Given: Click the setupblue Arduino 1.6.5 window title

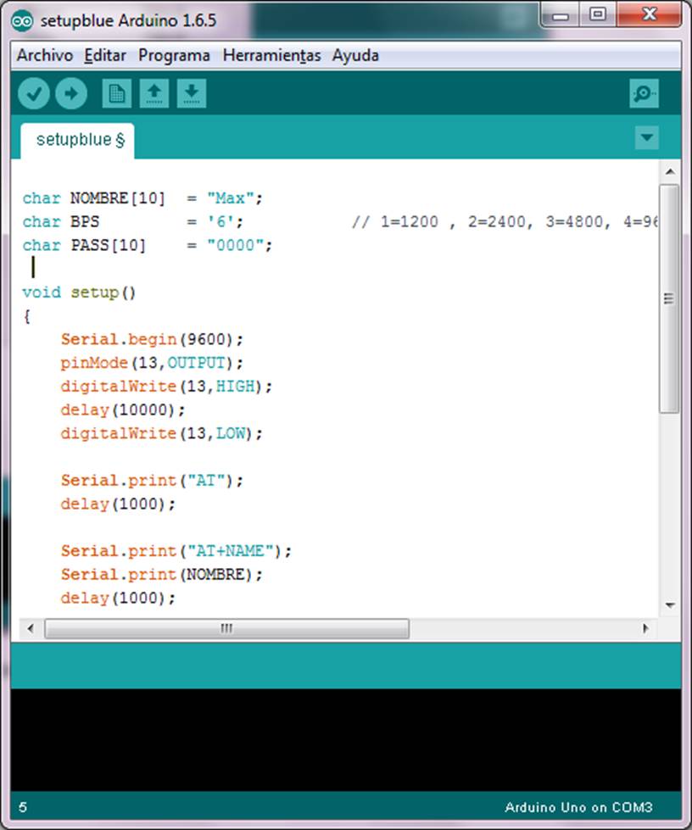Looking at the screenshot, I should pyautogui.click(x=128, y=20).
